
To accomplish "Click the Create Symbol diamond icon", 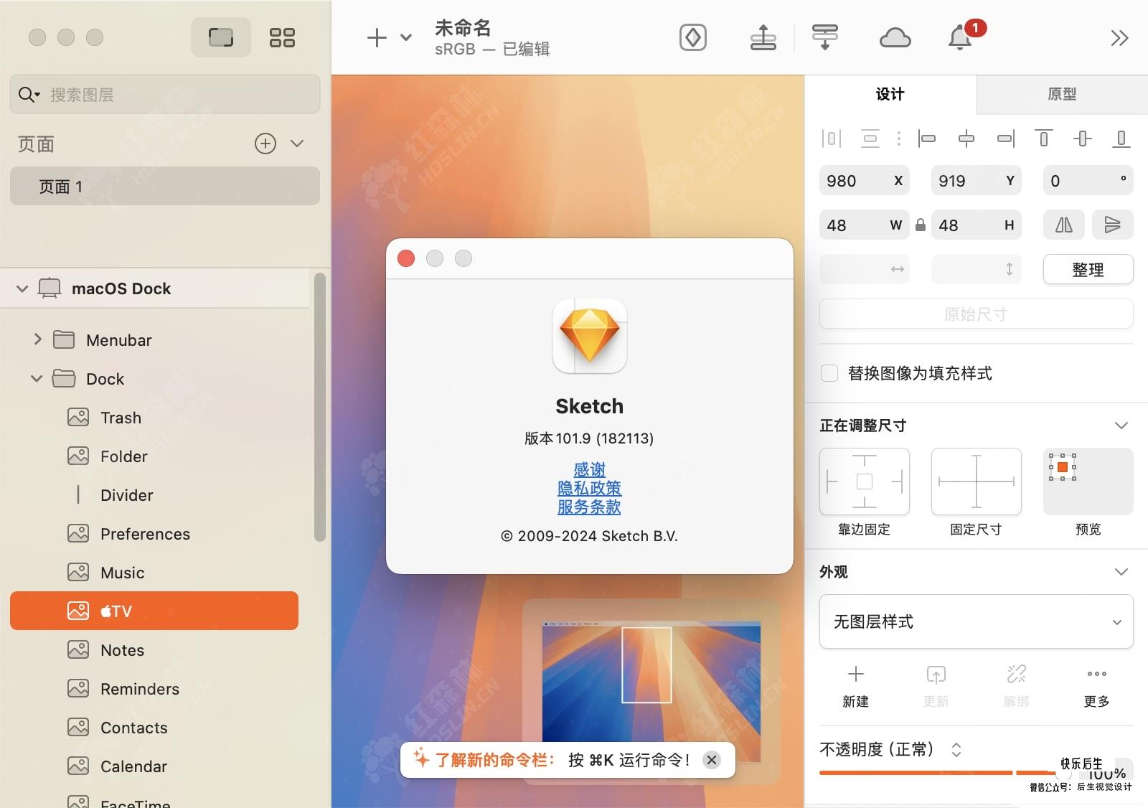I will point(693,37).
